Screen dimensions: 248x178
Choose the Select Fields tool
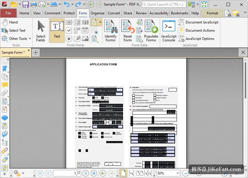pos(41,31)
